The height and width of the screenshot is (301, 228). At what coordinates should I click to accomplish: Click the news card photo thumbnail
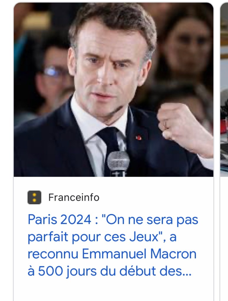coord(113,90)
